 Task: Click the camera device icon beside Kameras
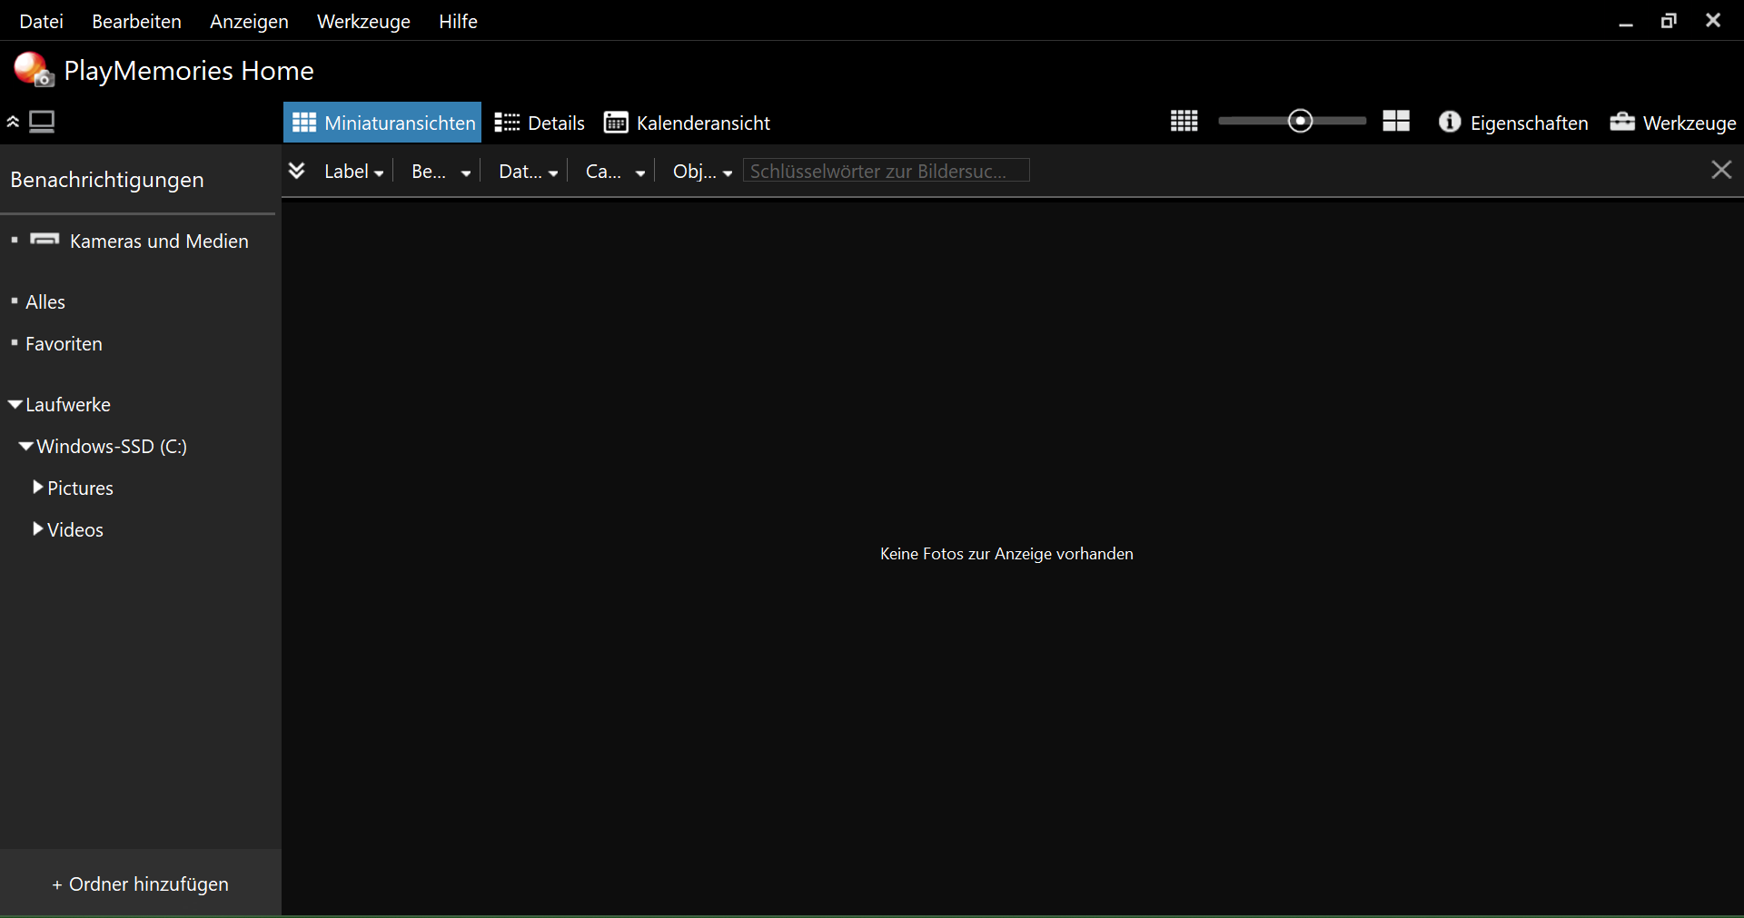[45, 240]
